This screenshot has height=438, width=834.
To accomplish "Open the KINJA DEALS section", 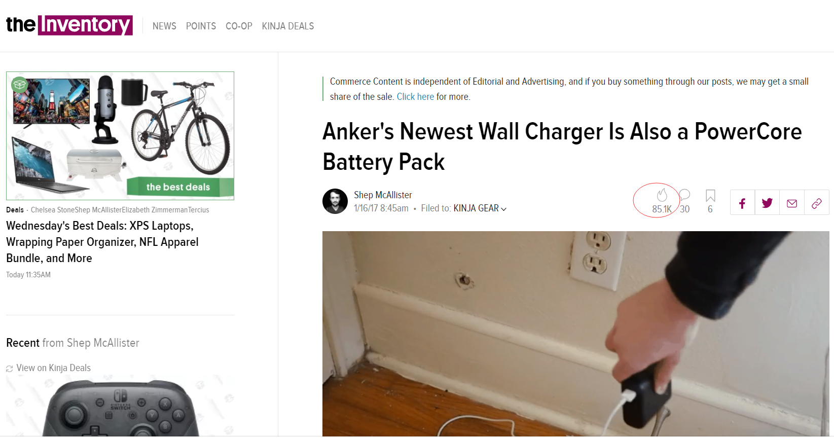I will coord(288,26).
